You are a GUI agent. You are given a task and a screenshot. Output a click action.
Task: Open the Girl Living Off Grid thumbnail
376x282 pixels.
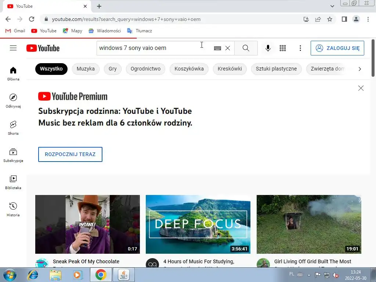[x=309, y=224]
